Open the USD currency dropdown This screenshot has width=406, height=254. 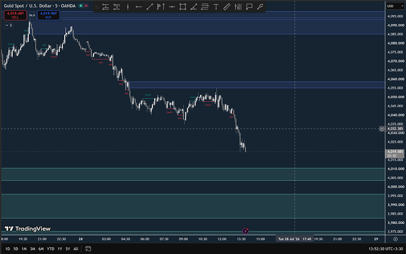395,6
